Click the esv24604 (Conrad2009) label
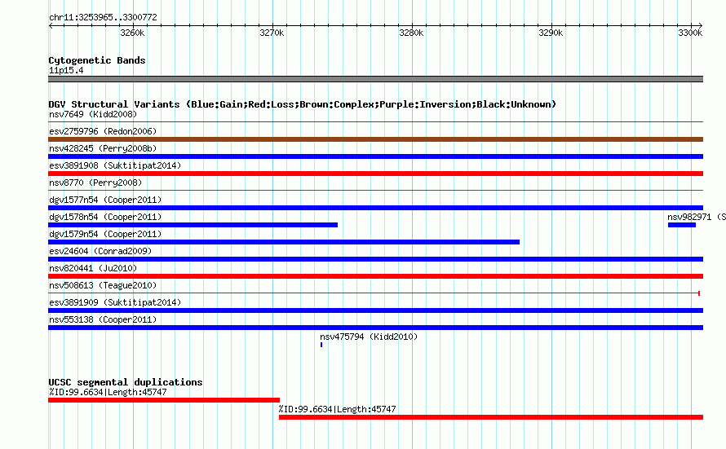 100,251
